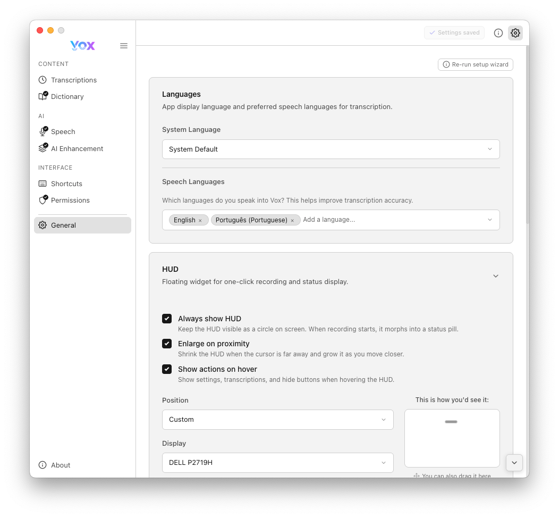This screenshot has height=517, width=559.
Task: Disable the Always show HUD checkbox
Action: pos(167,318)
